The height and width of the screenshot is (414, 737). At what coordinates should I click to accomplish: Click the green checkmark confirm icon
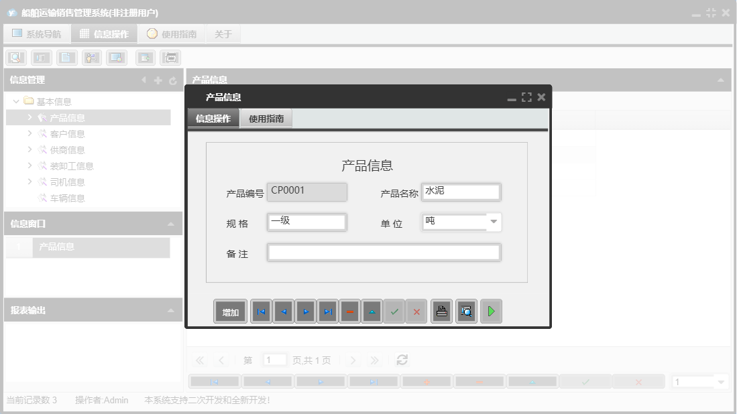pyautogui.click(x=394, y=311)
